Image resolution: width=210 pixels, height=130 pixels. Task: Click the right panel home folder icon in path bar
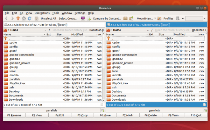click(x=108, y=30)
